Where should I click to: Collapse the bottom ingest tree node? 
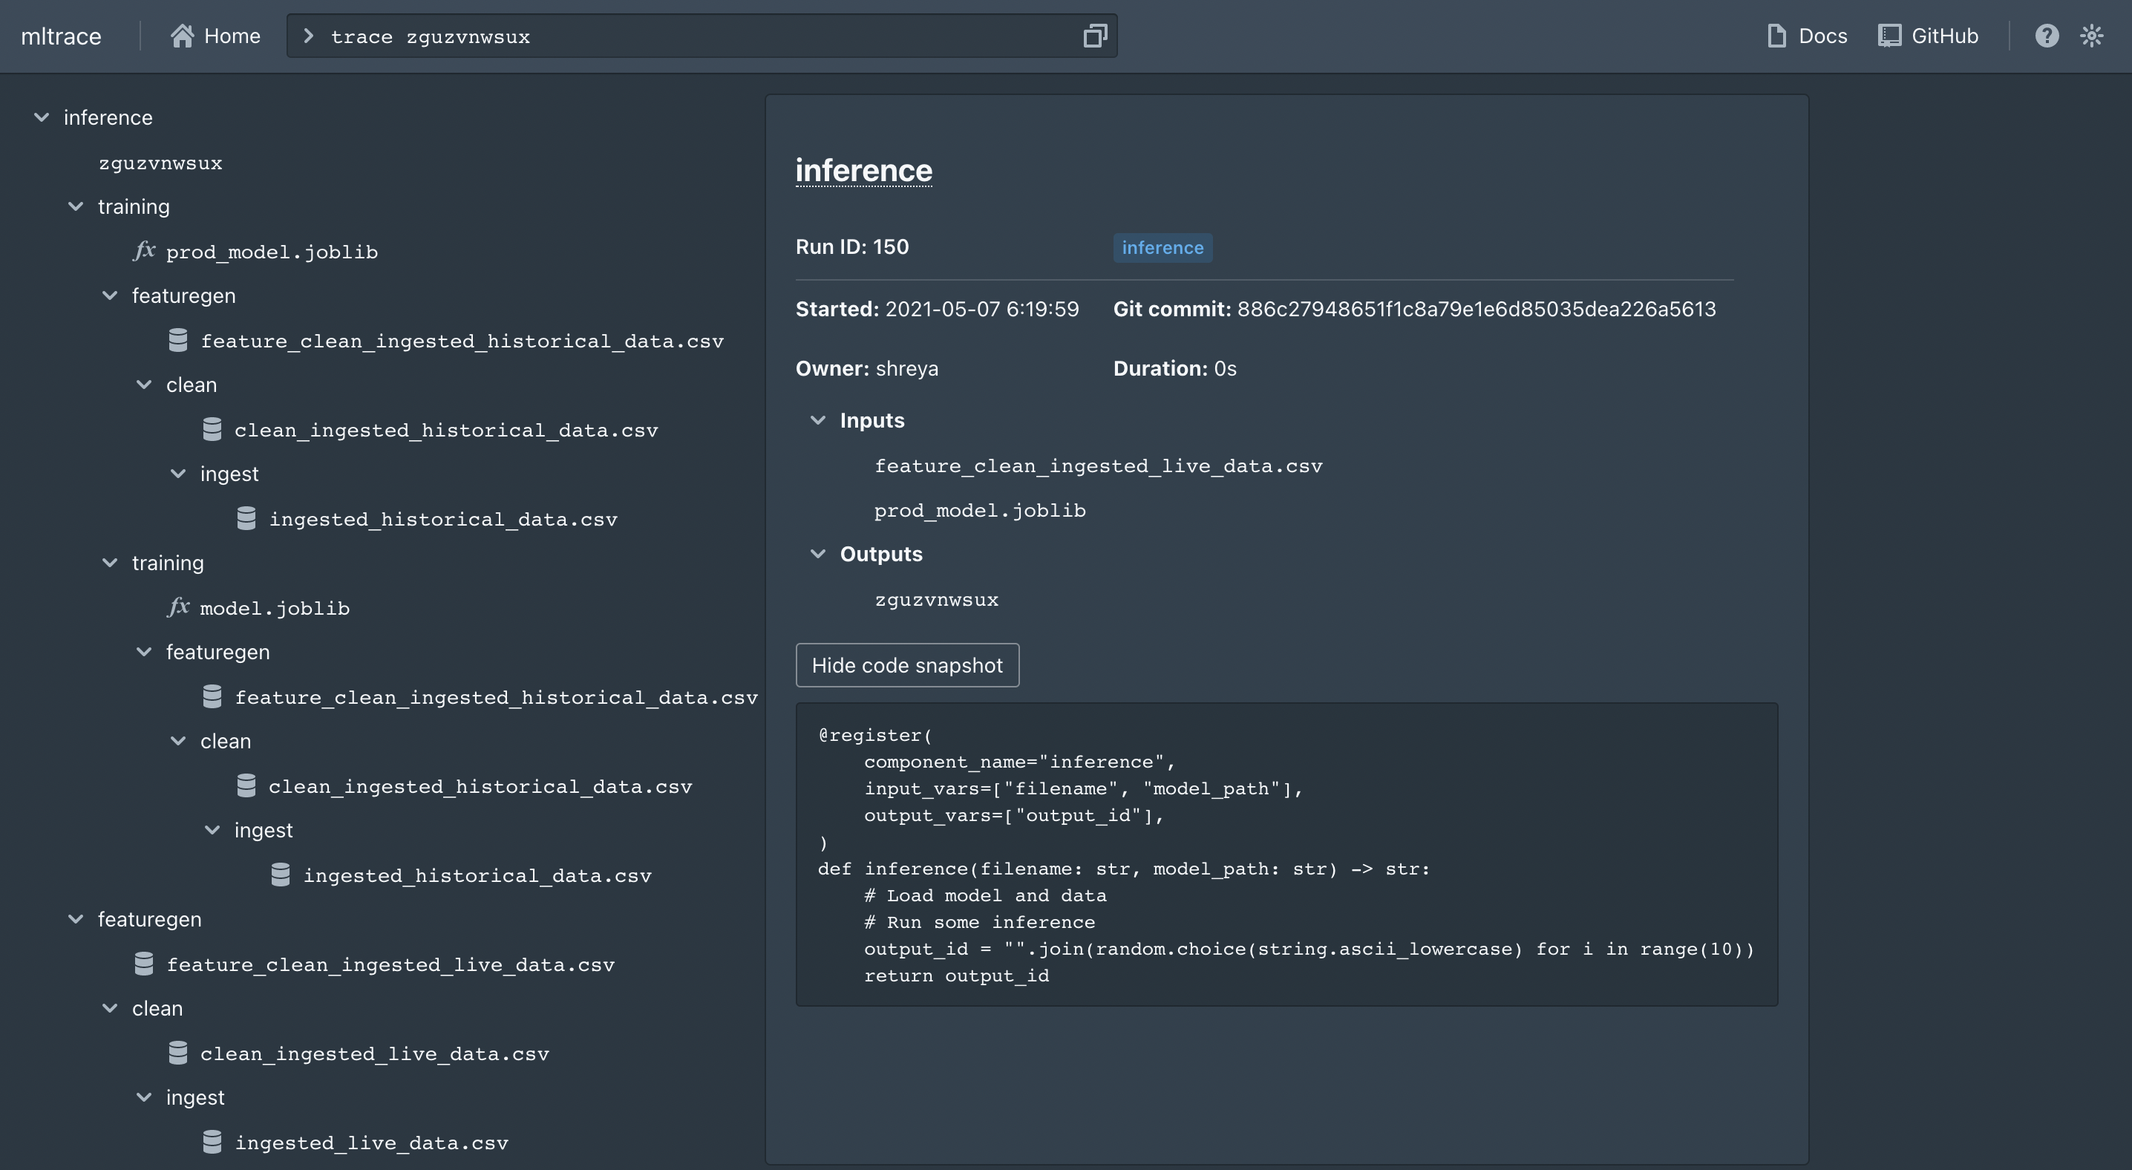[x=144, y=1097]
